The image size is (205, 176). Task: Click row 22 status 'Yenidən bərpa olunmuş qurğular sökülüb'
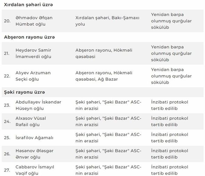pyautogui.click(x=171, y=76)
